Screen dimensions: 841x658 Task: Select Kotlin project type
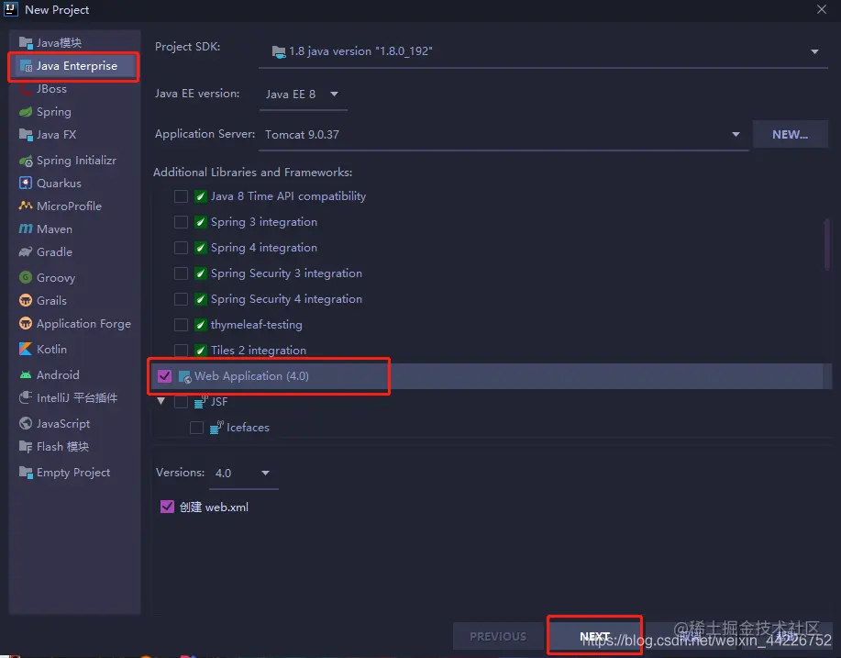pyautogui.click(x=74, y=349)
